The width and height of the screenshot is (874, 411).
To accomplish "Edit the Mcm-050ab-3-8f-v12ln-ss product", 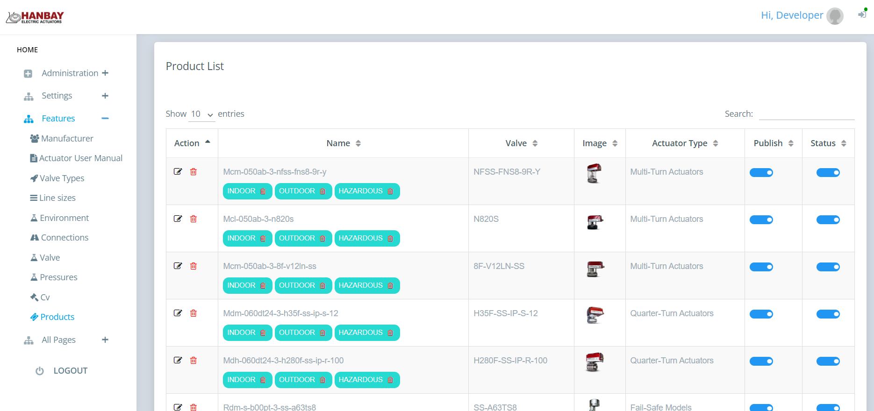I will pyautogui.click(x=178, y=266).
